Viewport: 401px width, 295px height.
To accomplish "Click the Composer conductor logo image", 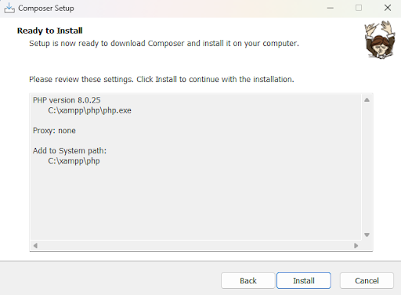I will [x=380, y=39].
